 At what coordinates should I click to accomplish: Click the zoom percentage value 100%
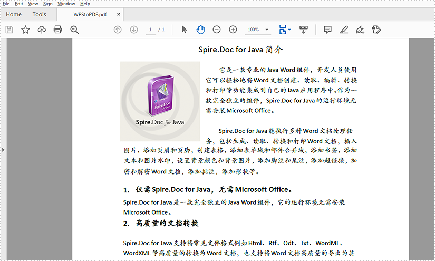click(253, 30)
